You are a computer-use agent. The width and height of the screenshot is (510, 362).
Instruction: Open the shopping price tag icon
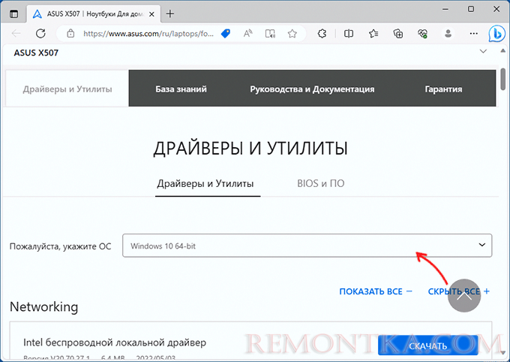tap(226, 33)
